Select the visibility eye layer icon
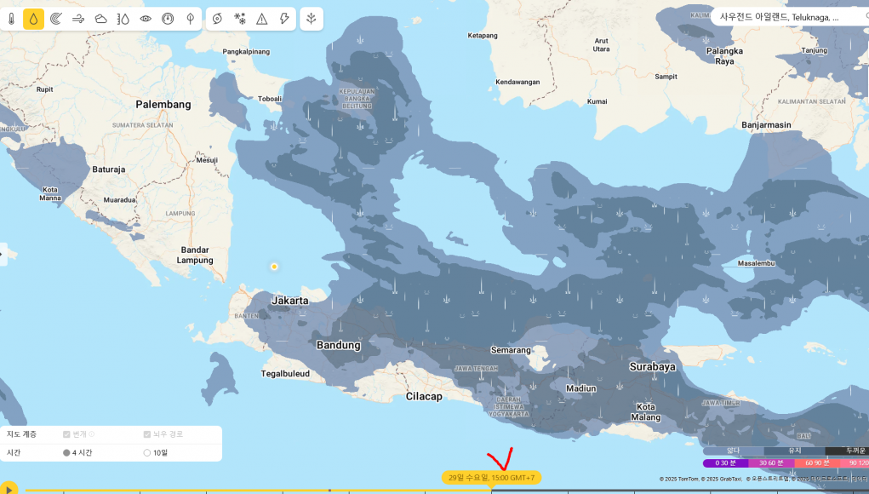The width and height of the screenshot is (869, 494). 146,19
